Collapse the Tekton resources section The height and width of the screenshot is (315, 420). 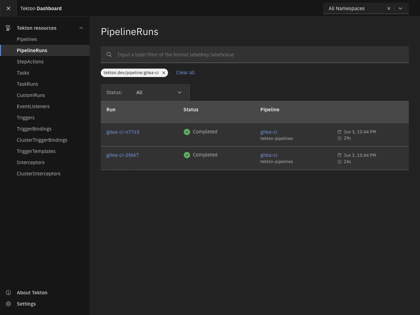tap(81, 28)
